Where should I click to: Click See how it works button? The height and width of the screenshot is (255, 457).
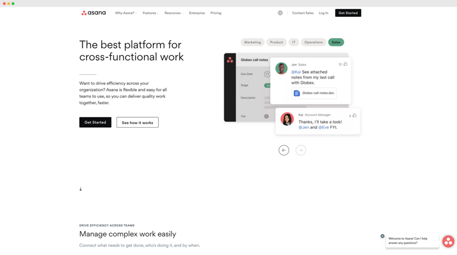pos(137,122)
